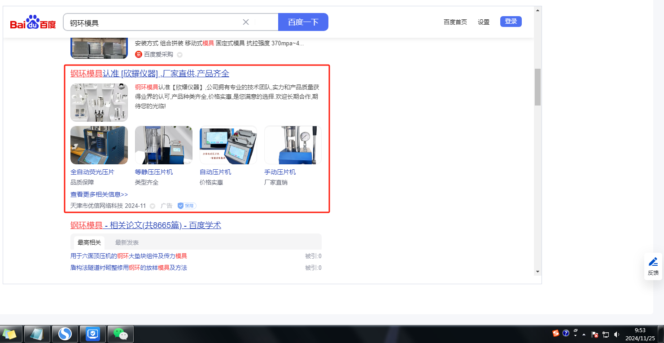The width and height of the screenshot is (664, 343).
Task: Click the 品质保障 caption
Action: (82, 182)
